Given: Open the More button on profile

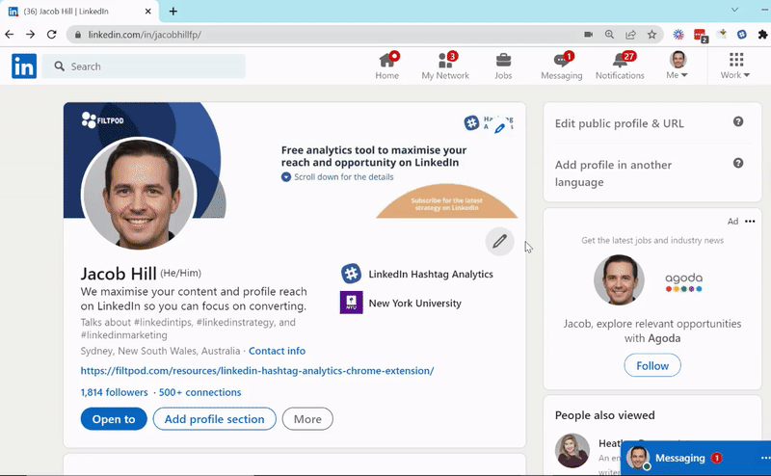Looking at the screenshot, I should pos(307,419).
